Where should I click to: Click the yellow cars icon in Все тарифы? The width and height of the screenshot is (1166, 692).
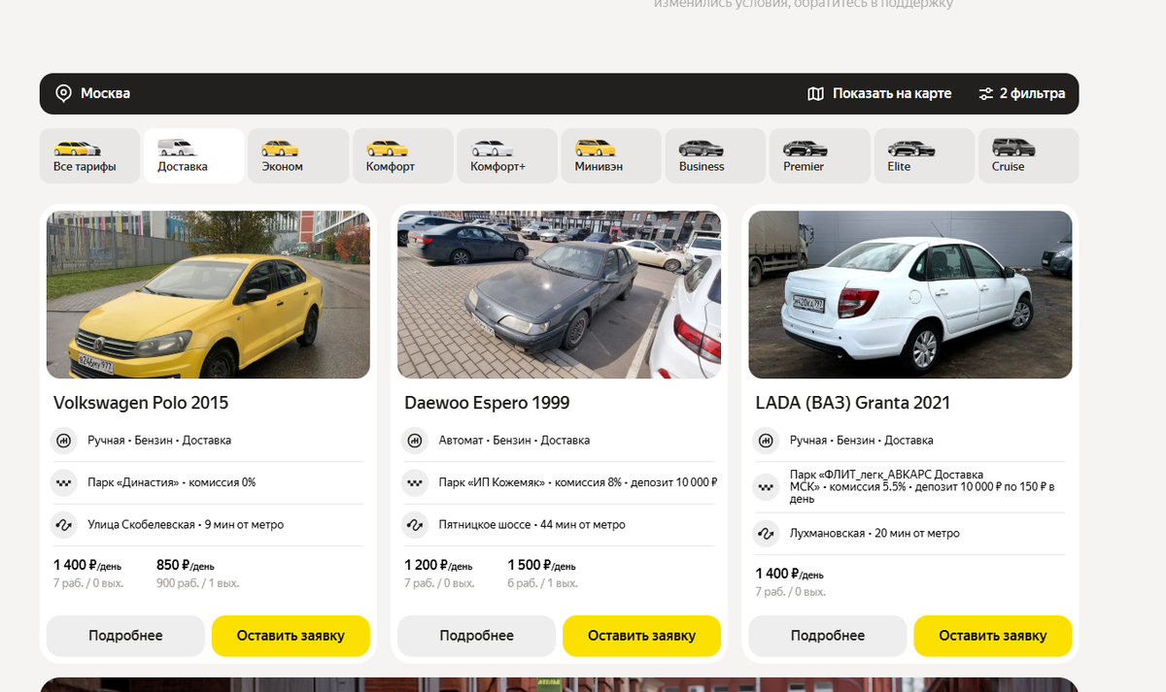[77, 148]
